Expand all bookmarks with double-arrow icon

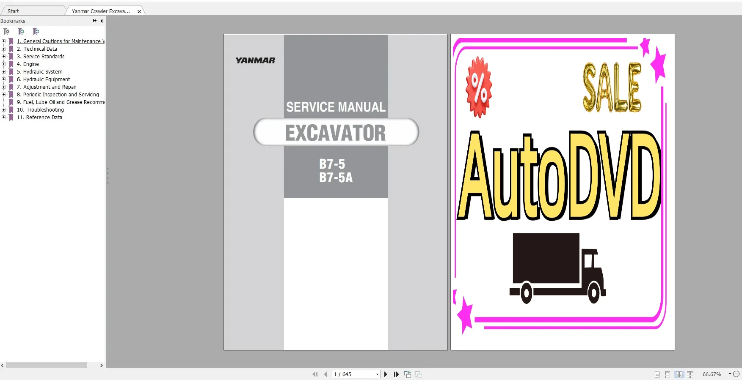pos(94,21)
